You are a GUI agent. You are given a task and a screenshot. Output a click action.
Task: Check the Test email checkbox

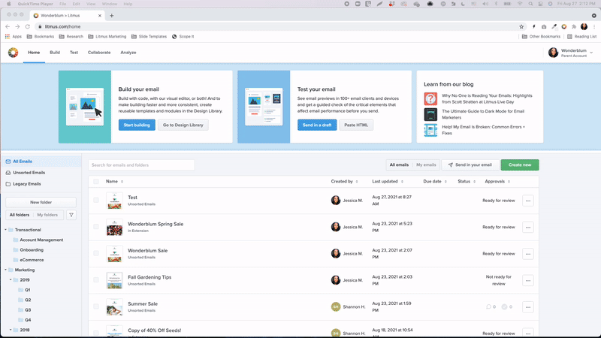click(x=96, y=200)
